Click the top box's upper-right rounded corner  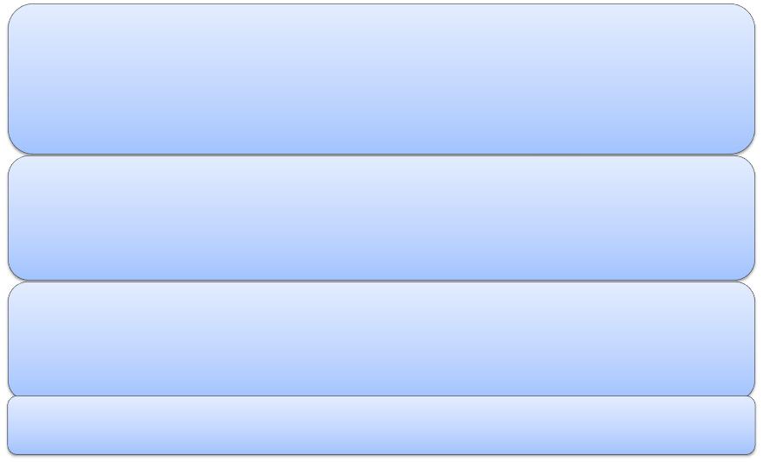(743, 15)
